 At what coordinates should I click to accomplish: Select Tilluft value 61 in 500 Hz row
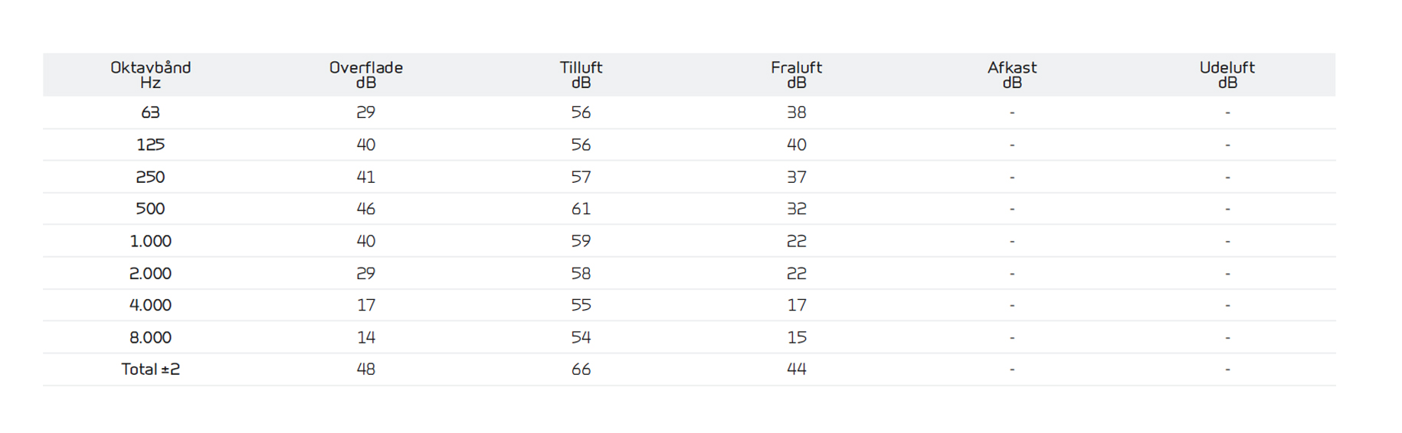pos(581,209)
